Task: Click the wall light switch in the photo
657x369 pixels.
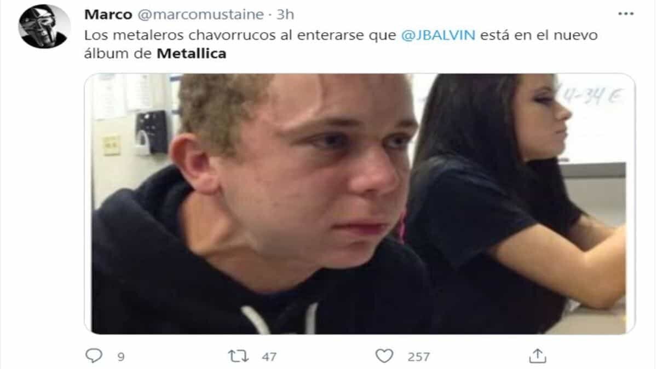Action: (x=112, y=145)
